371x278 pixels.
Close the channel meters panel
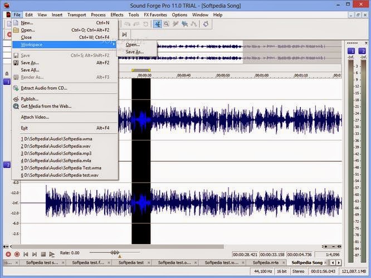366,43
